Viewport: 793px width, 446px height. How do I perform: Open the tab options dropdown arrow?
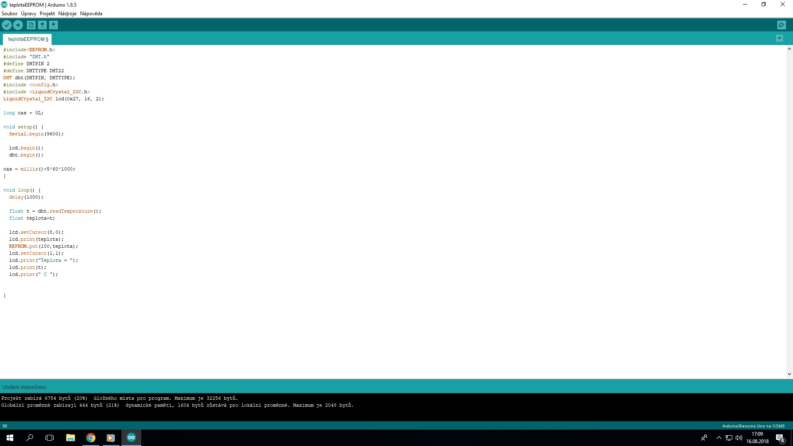(x=779, y=38)
